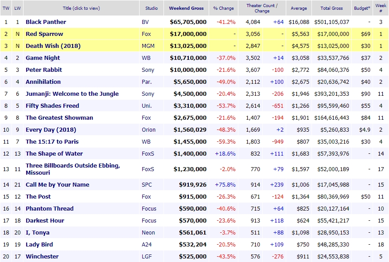Screen dimensions: 389x262
Task: Click the Uni. studio link
Action: 147,106
